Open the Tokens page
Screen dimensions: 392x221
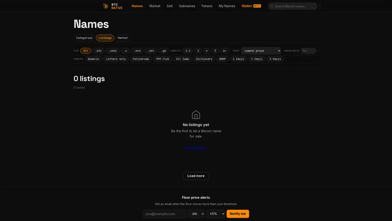pos(207,6)
